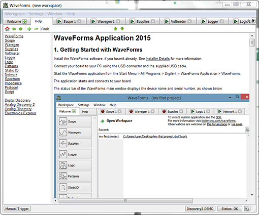This screenshot has height=215, width=259.
Task: Click horizontal scrollbar thumb in help pane
Action: click(125, 201)
